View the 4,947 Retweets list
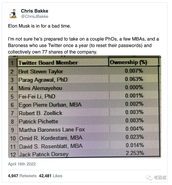Viewport: 172px width, 185px height. tap(22, 176)
